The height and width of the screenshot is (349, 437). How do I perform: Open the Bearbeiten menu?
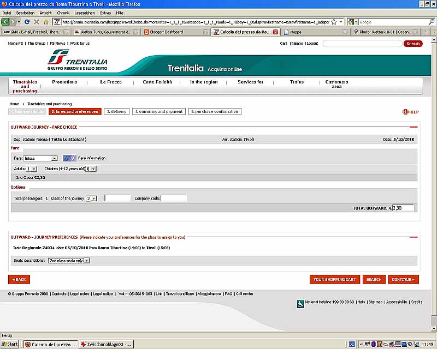tap(25, 13)
